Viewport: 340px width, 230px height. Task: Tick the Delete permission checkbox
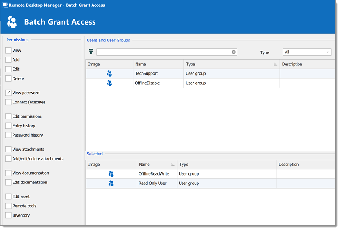[8, 78]
